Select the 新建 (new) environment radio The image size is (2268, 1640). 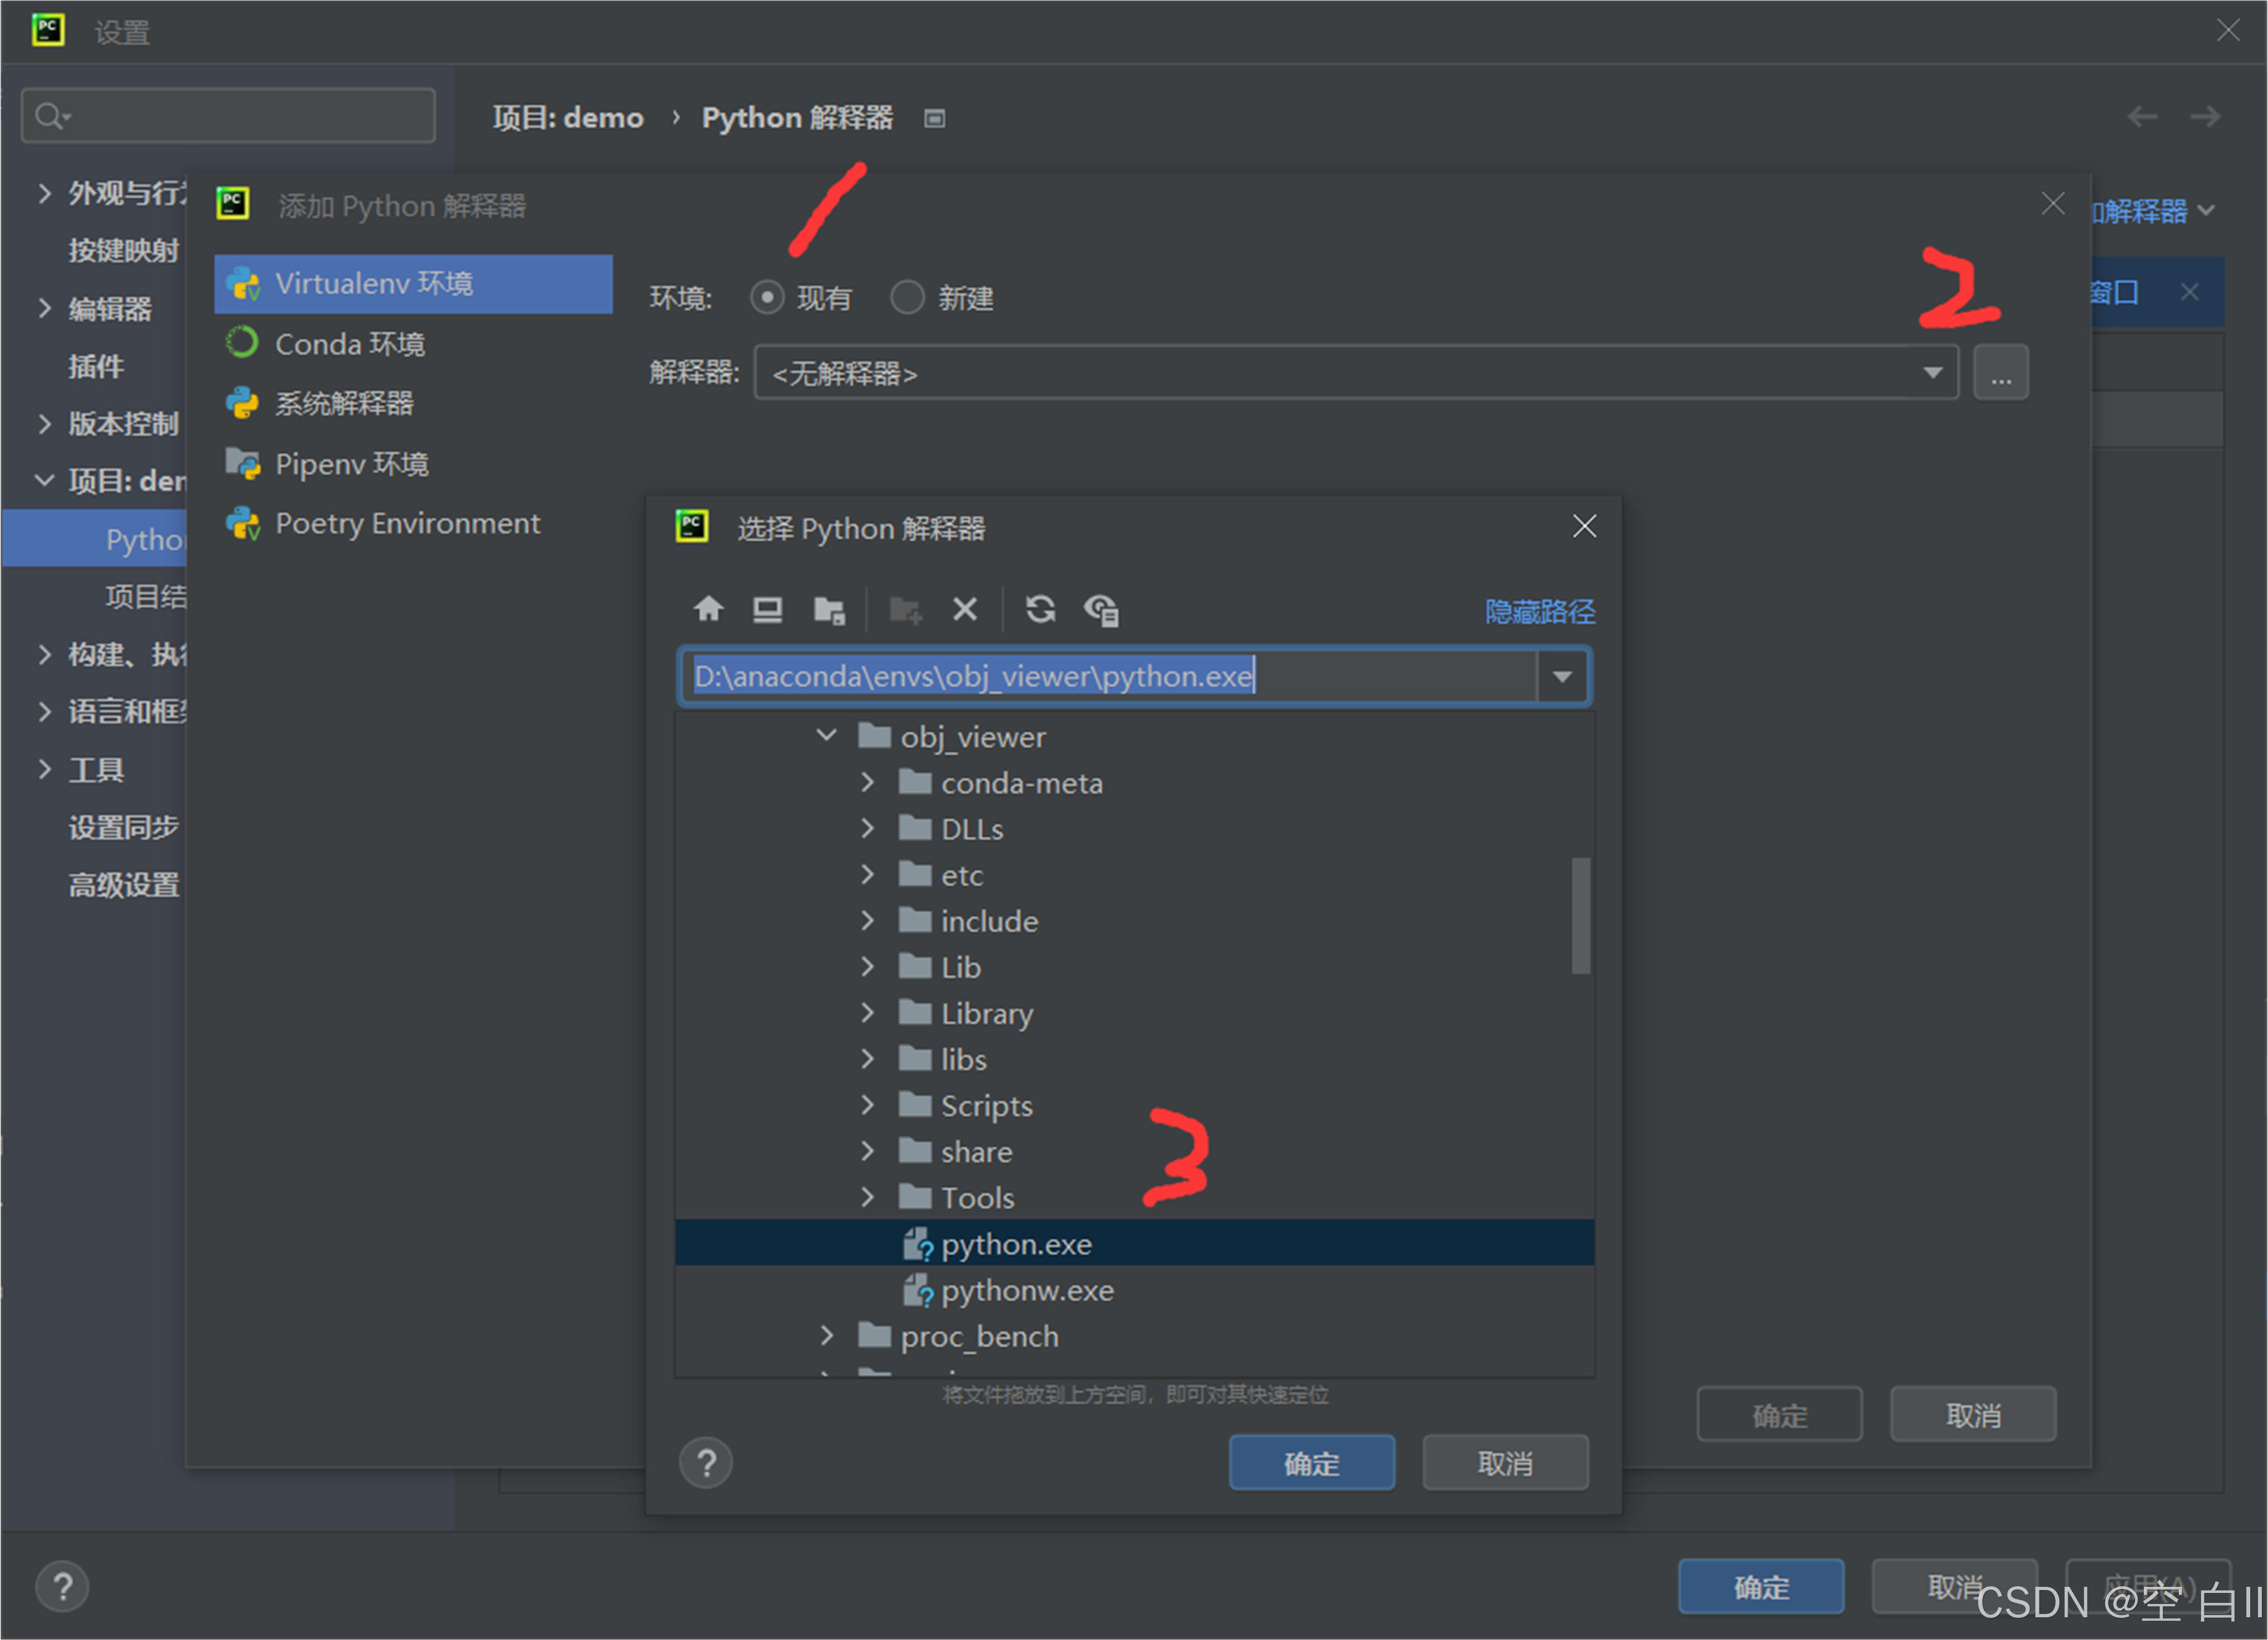[x=907, y=297]
